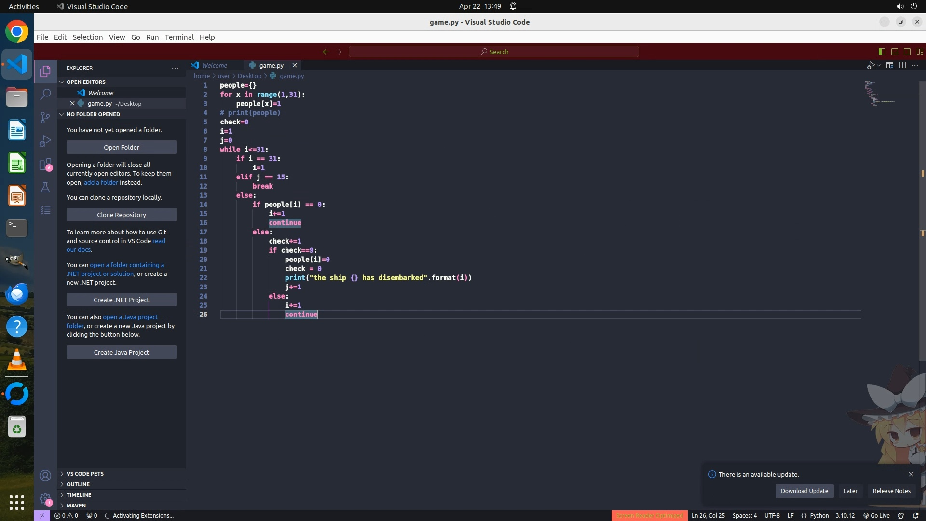
Task: Click the top Search command center field
Action: click(493, 52)
